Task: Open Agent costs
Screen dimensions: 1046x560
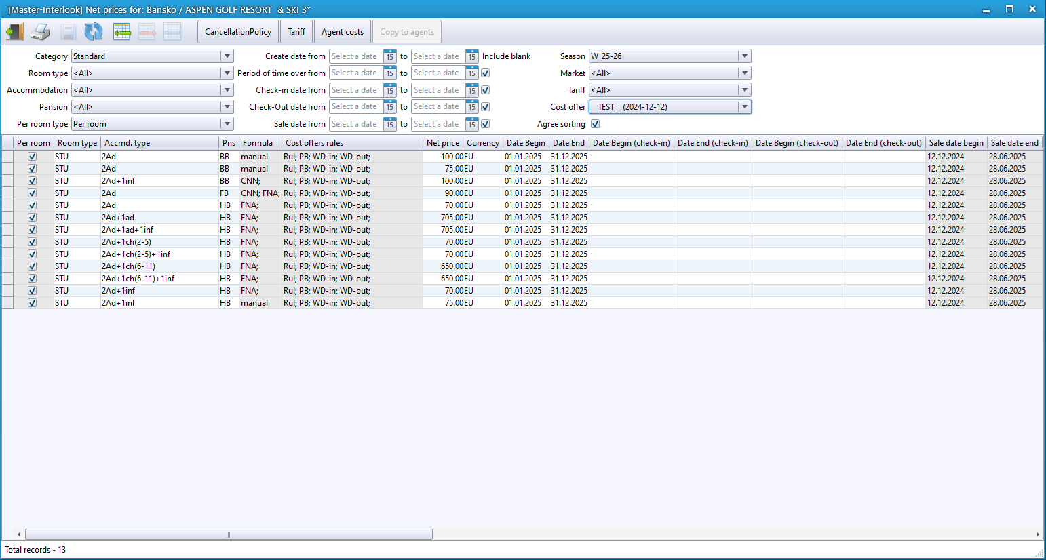Action: pos(343,32)
